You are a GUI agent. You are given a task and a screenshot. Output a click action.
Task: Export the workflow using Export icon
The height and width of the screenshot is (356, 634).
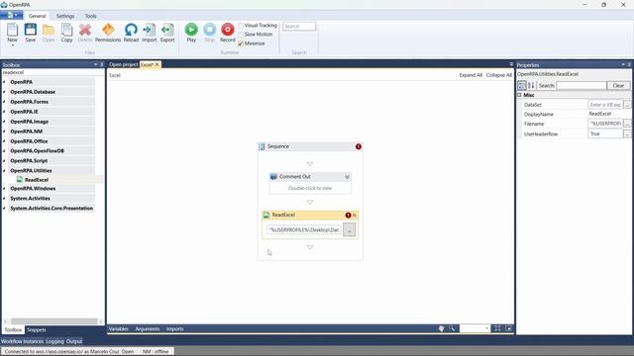(x=167, y=33)
